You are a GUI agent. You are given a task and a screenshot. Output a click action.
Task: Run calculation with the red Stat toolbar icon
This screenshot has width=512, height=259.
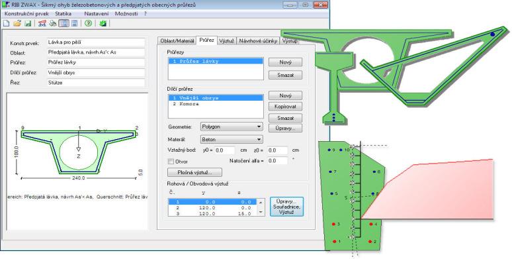pyautogui.click(x=42, y=23)
